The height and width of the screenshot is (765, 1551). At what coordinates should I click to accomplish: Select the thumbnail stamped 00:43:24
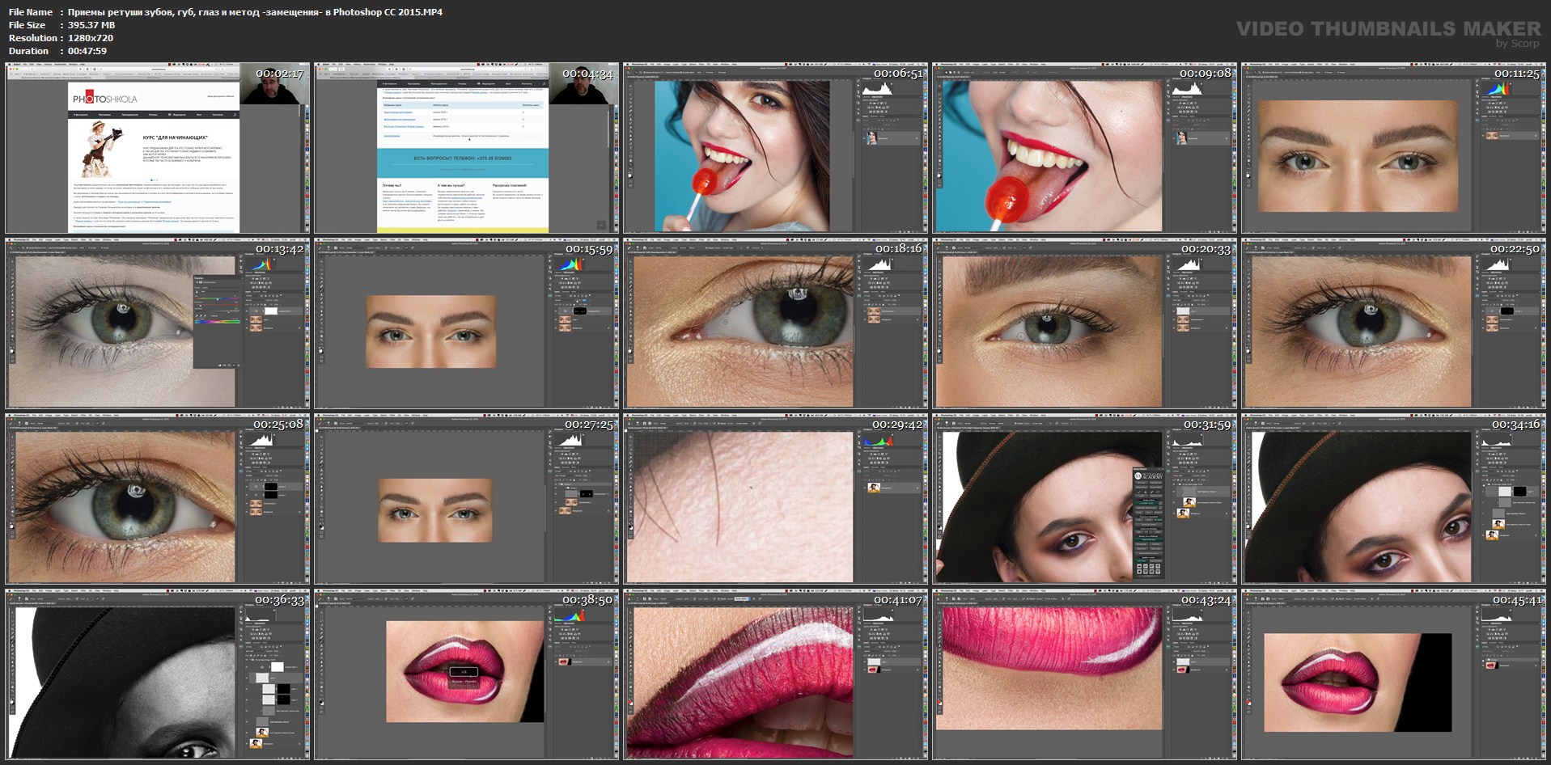coord(1084,674)
